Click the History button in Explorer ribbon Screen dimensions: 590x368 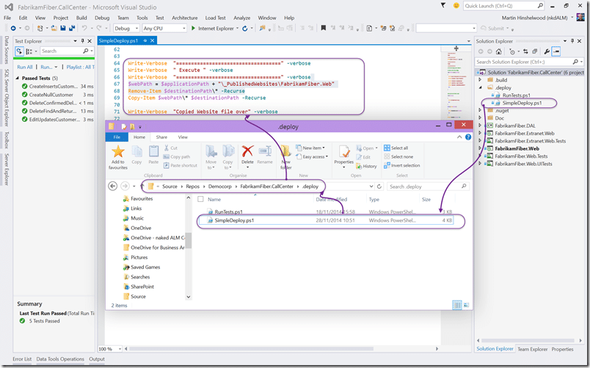366,166
